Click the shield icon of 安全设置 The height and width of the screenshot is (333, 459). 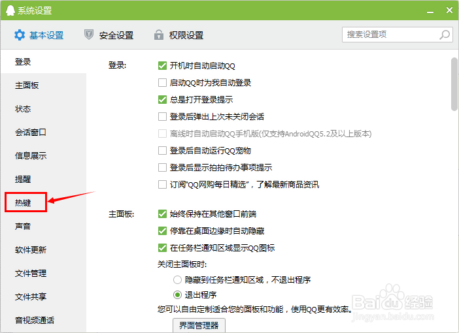[89, 35]
